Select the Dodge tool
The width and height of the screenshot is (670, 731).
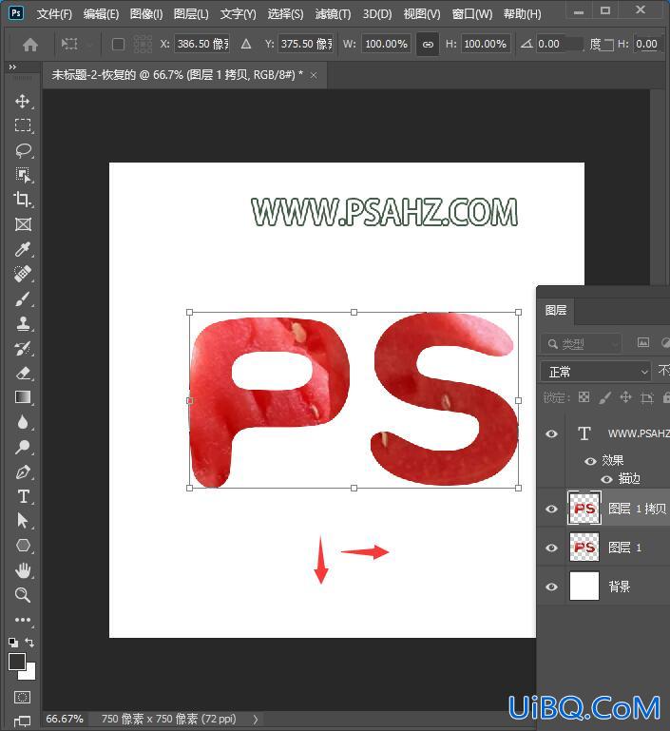[23, 447]
